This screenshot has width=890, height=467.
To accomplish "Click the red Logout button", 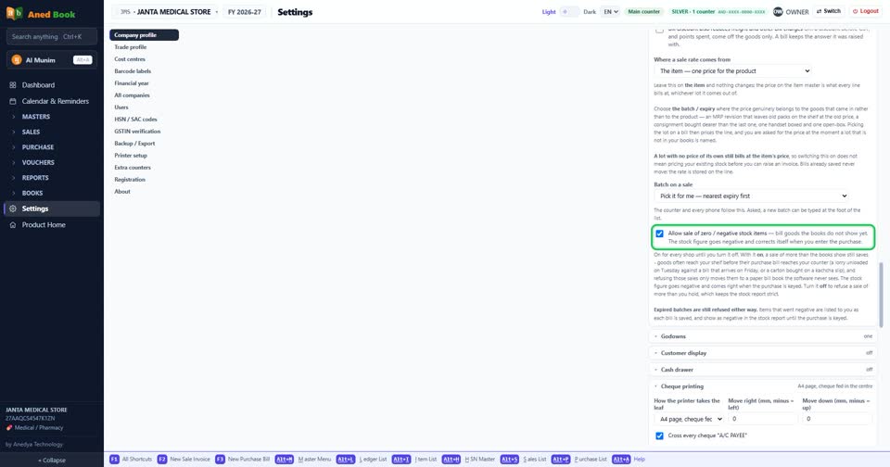I will pyautogui.click(x=866, y=11).
